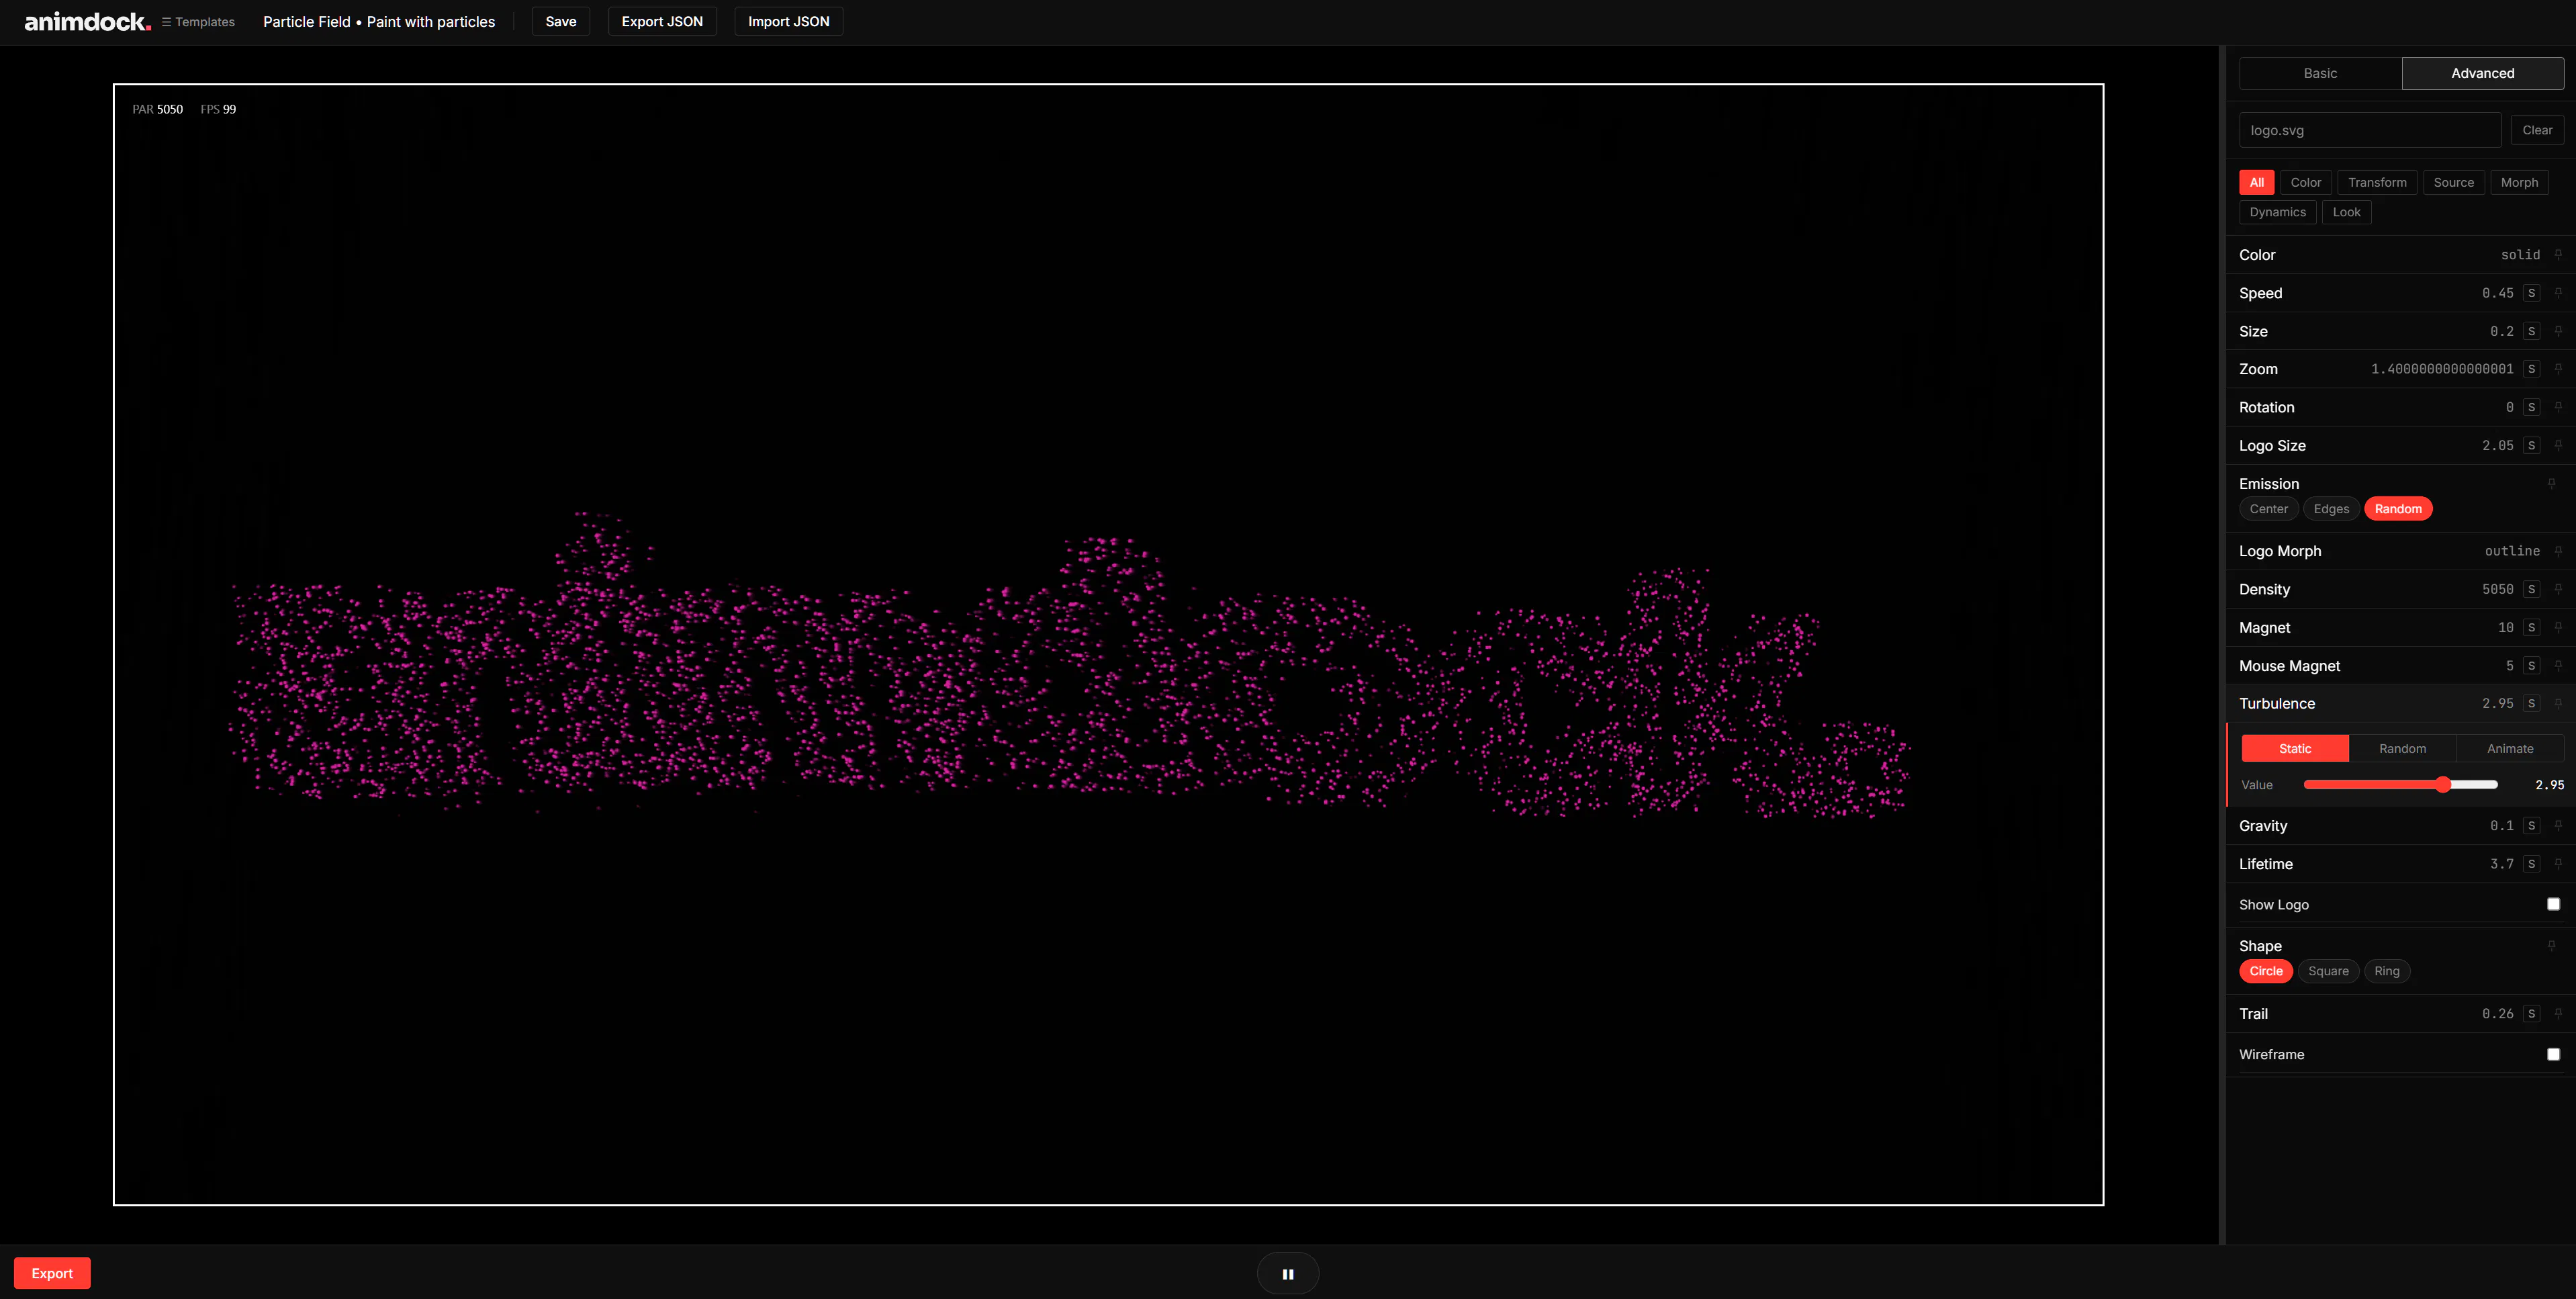Filter parameters by All
This screenshot has height=1299, width=2576.
[x=2256, y=182]
